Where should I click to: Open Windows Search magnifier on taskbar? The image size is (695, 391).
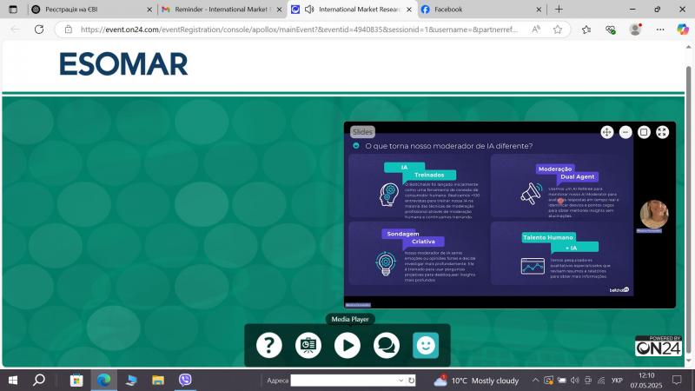coord(39,380)
